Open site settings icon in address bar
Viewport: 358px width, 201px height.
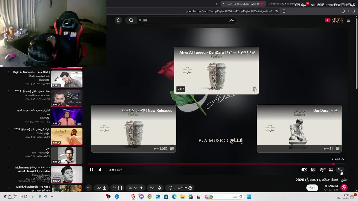tap(277, 11)
